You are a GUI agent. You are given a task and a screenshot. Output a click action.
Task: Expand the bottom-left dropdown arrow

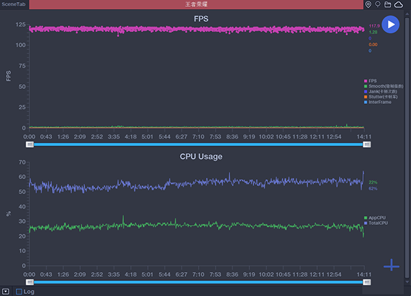6,291
